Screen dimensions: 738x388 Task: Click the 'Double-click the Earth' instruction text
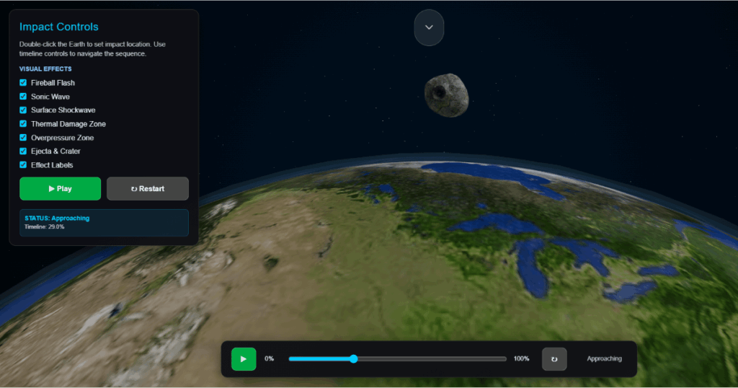coord(92,49)
